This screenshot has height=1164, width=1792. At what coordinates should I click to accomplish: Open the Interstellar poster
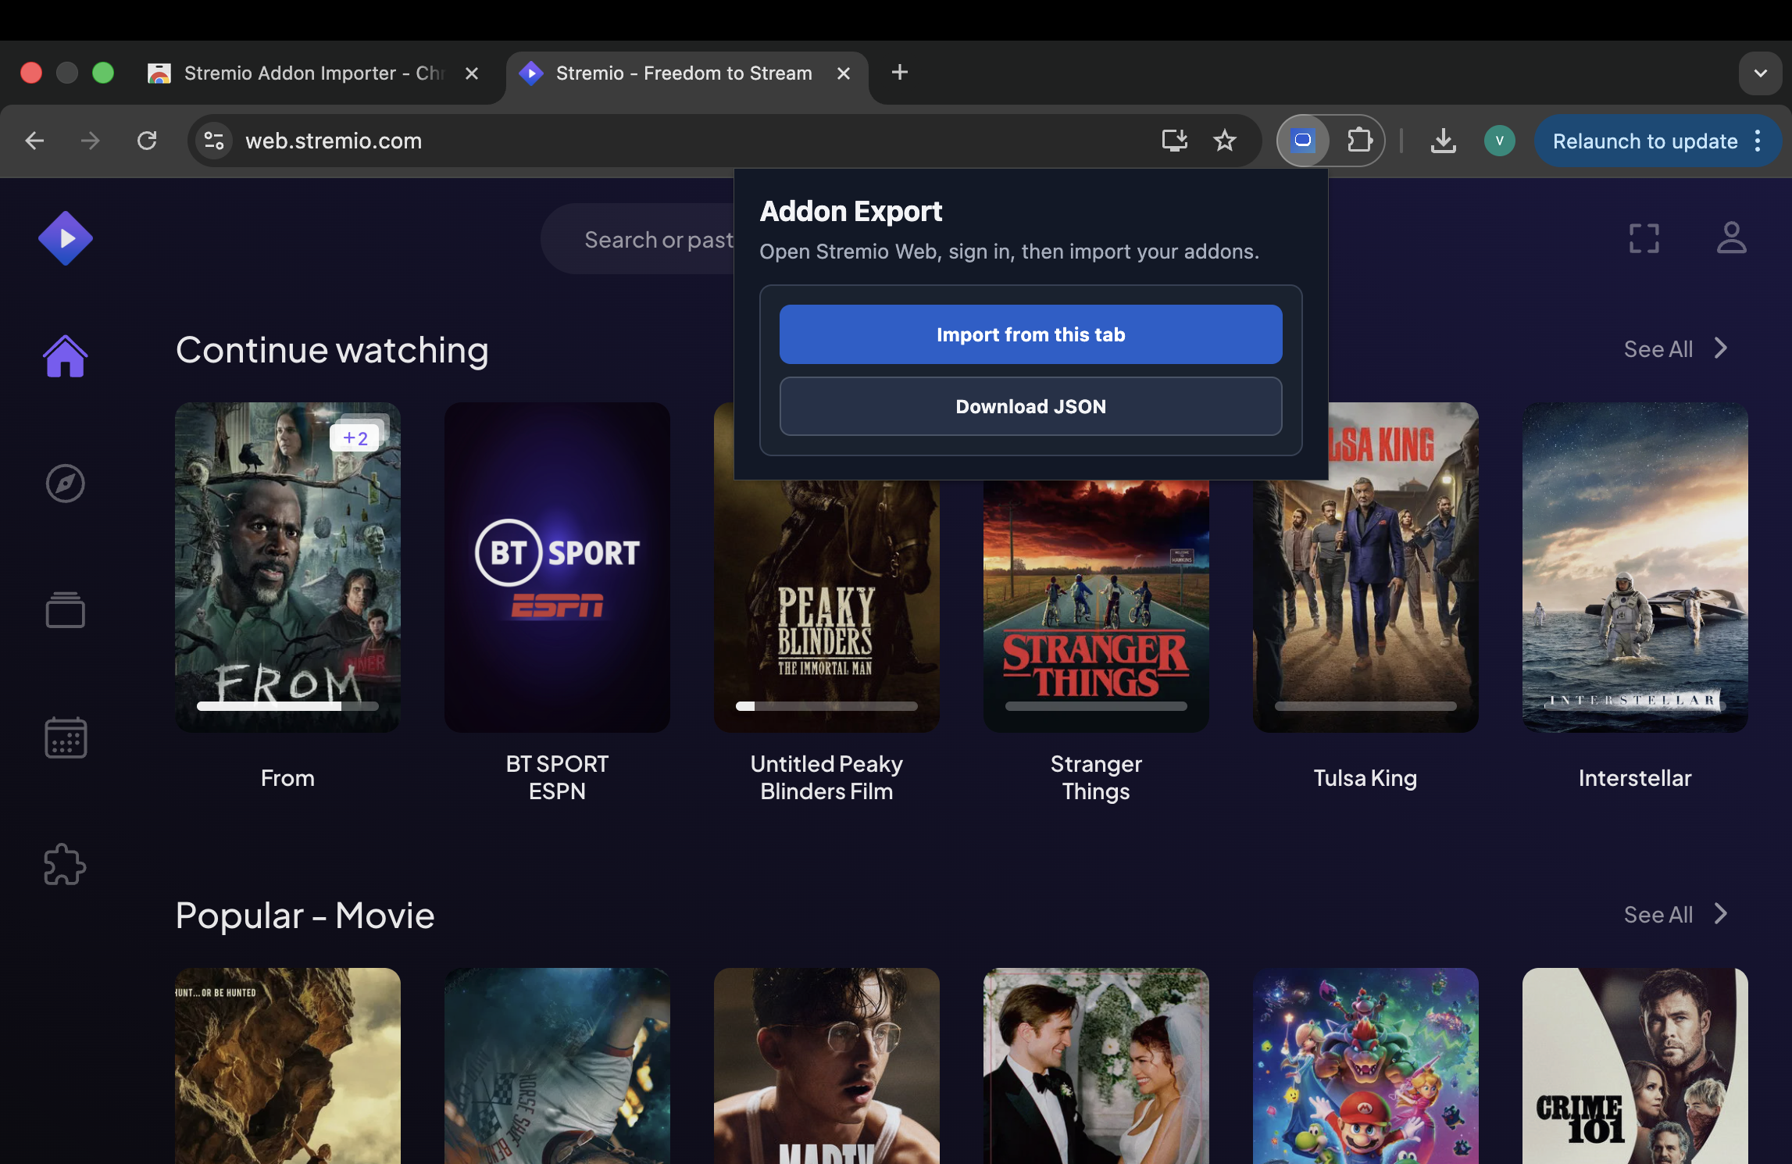coord(1635,567)
